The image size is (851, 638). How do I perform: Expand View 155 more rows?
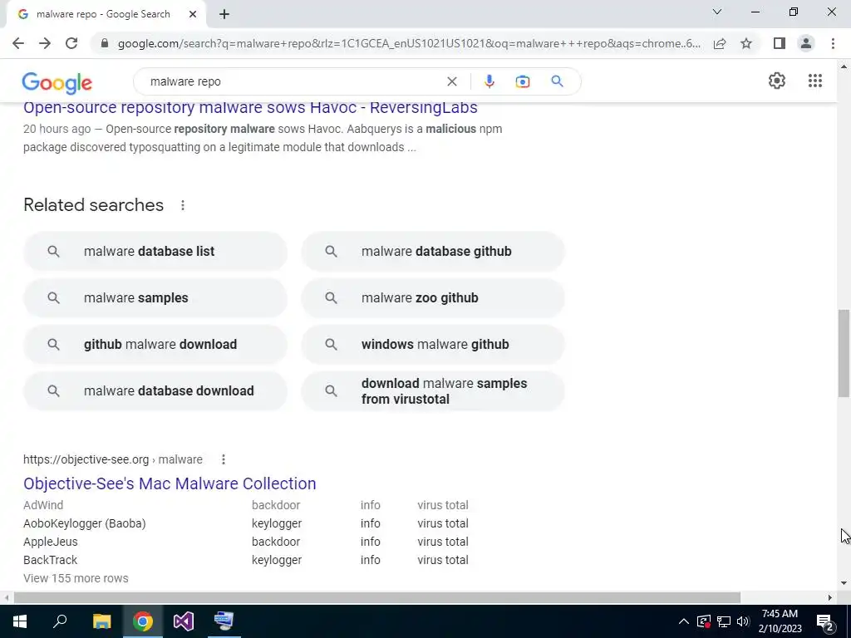76,578
